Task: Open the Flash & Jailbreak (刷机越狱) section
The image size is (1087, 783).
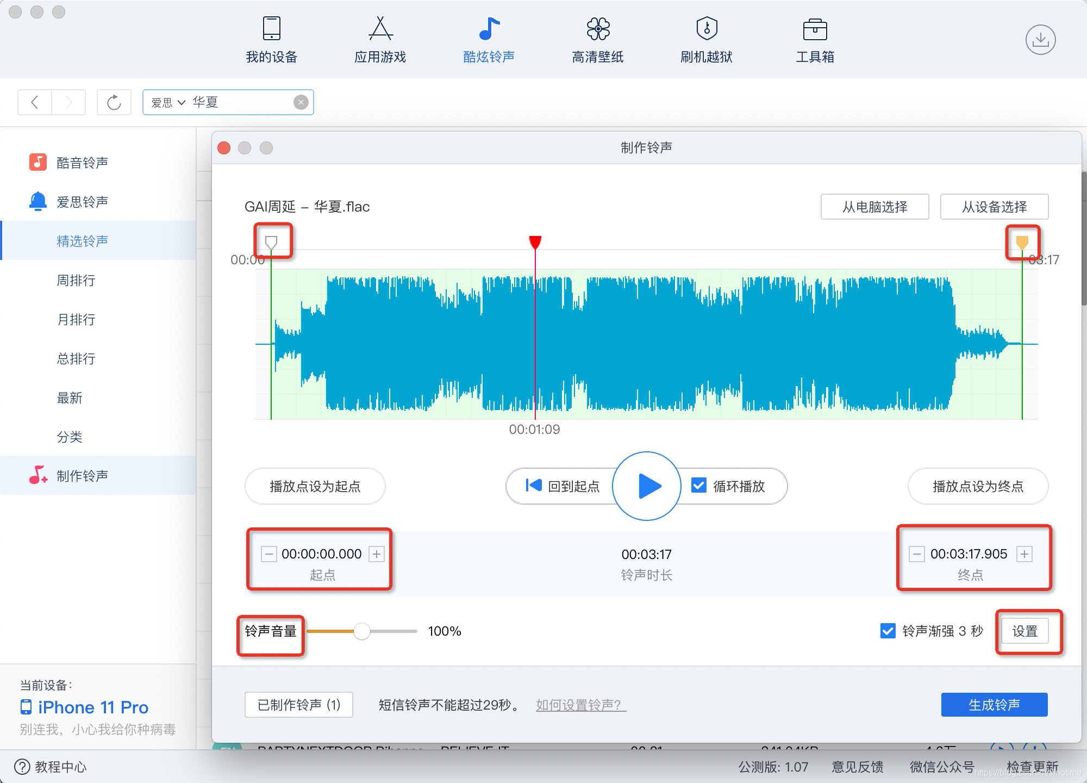Action: click(706, 40)
